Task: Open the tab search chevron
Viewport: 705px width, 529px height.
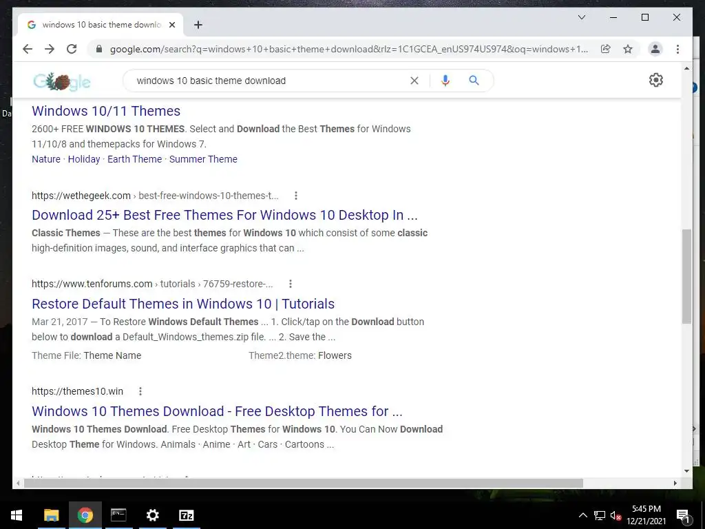Action: tap(582, 17)
